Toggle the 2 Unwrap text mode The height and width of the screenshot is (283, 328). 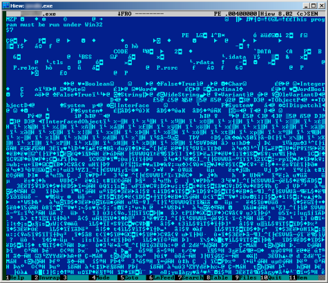tap(46, 277)
